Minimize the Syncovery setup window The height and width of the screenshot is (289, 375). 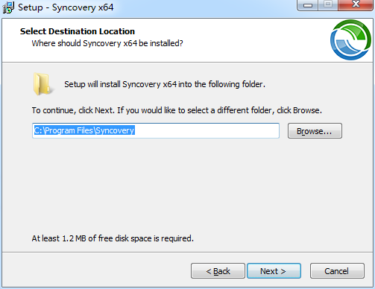pyautogui.click(x=308, y=5)
